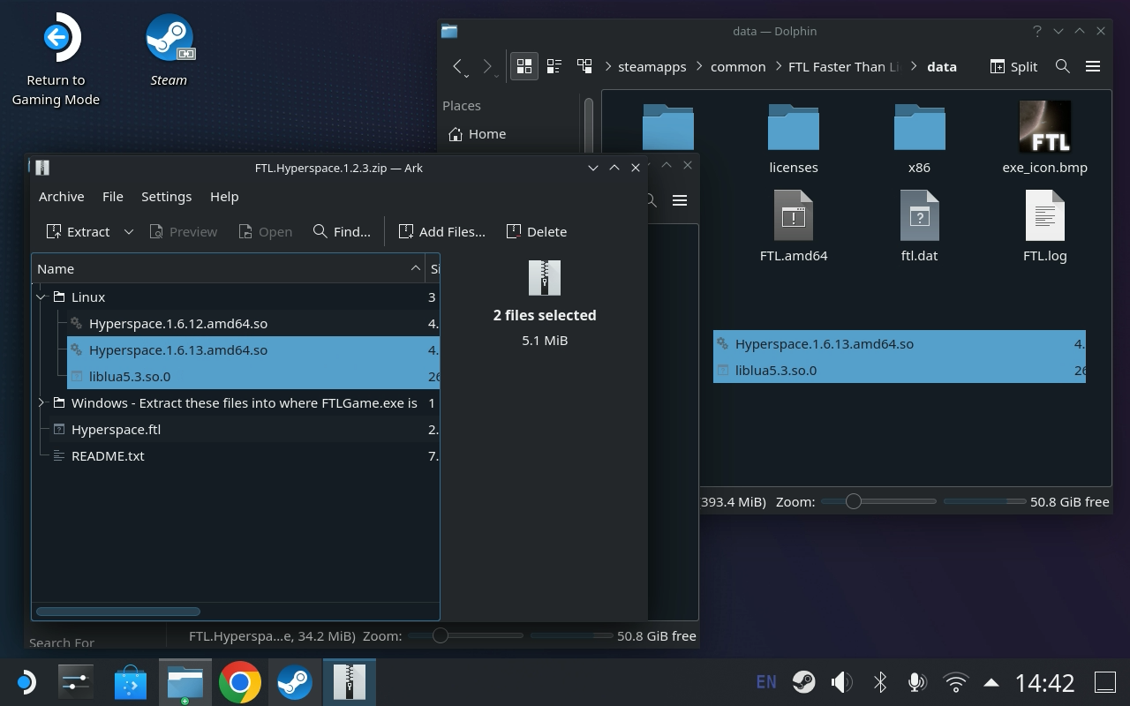1130x706 pixels.
Task: Switch to Dolphin file manager in taskbar
Action: (185, 682)
